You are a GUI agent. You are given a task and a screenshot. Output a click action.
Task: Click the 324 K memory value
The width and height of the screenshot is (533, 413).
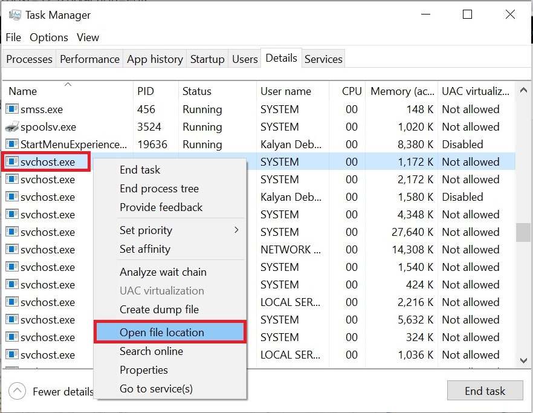pos(420,337)
